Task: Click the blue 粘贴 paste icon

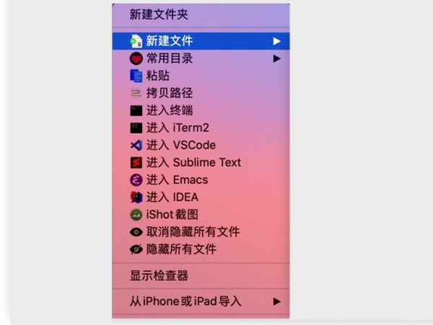Action: (x=136, y=76)
